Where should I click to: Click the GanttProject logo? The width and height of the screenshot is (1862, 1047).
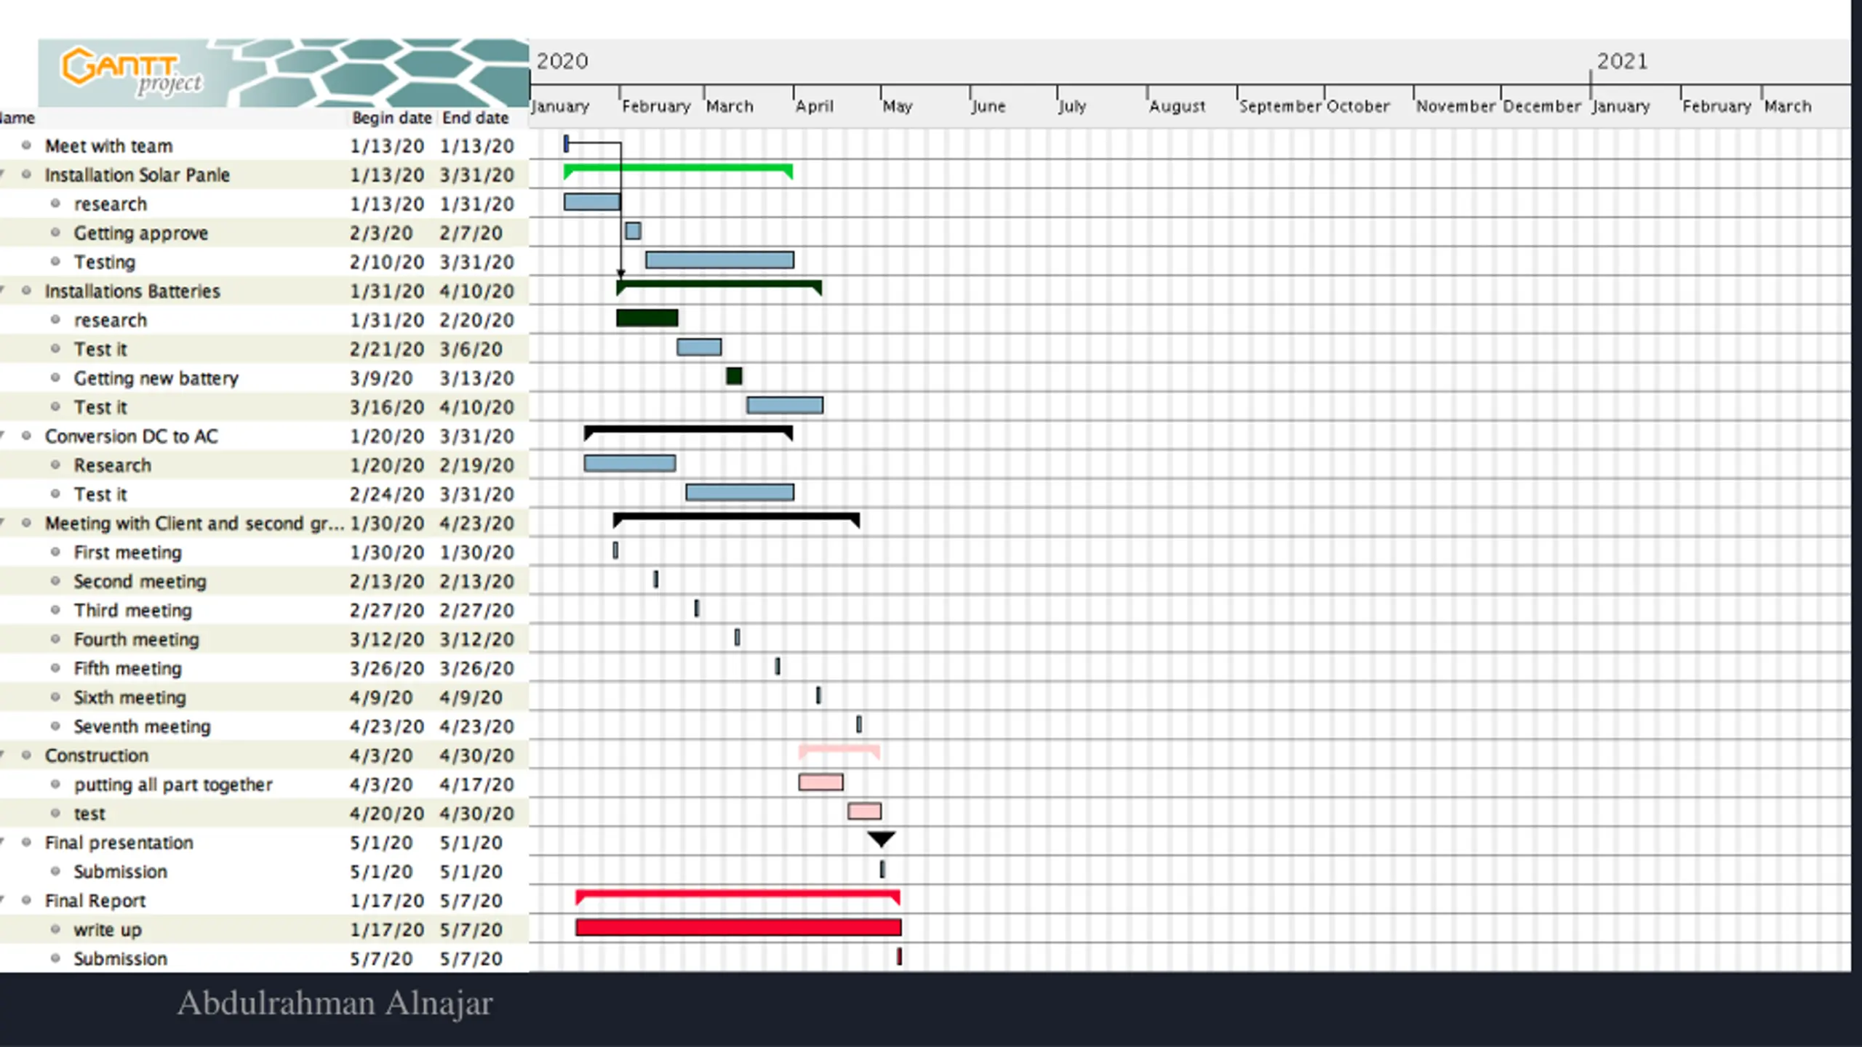pyautogui.click(x=132, y=73)
